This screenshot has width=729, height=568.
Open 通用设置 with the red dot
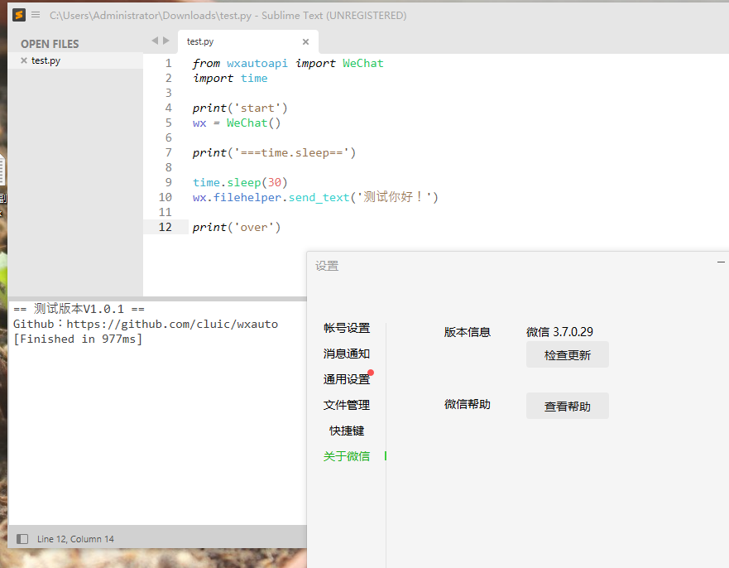[x=347, y=379]
